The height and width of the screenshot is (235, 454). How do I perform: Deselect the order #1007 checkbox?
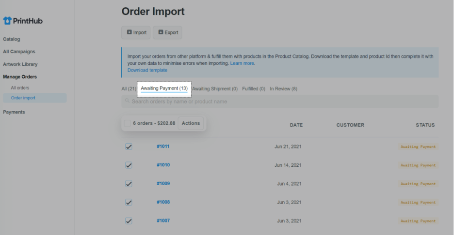click(x=129, y=221)
